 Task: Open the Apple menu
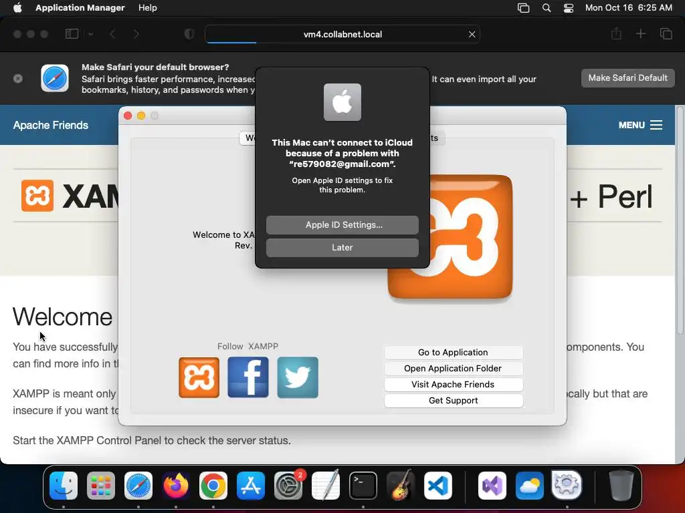(x=17, y=8)
